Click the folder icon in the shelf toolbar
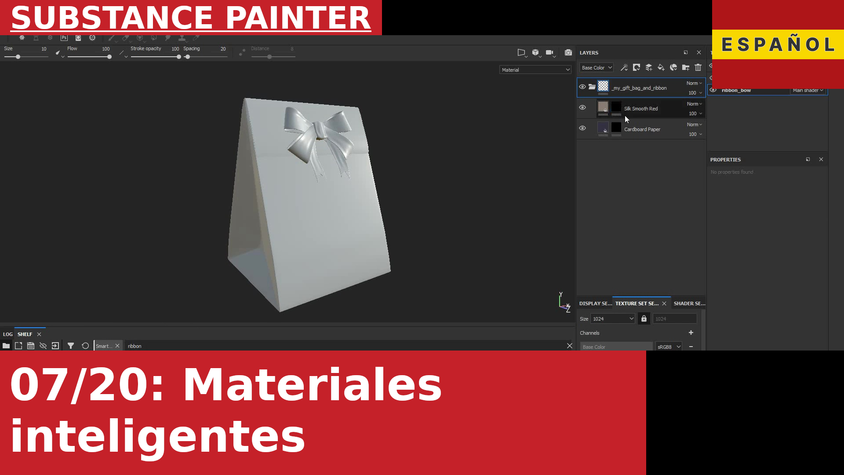This screenshot has width=844, height=475. [6, 346]
